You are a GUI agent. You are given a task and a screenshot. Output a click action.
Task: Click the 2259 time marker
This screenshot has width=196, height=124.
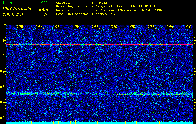[170, 27]
